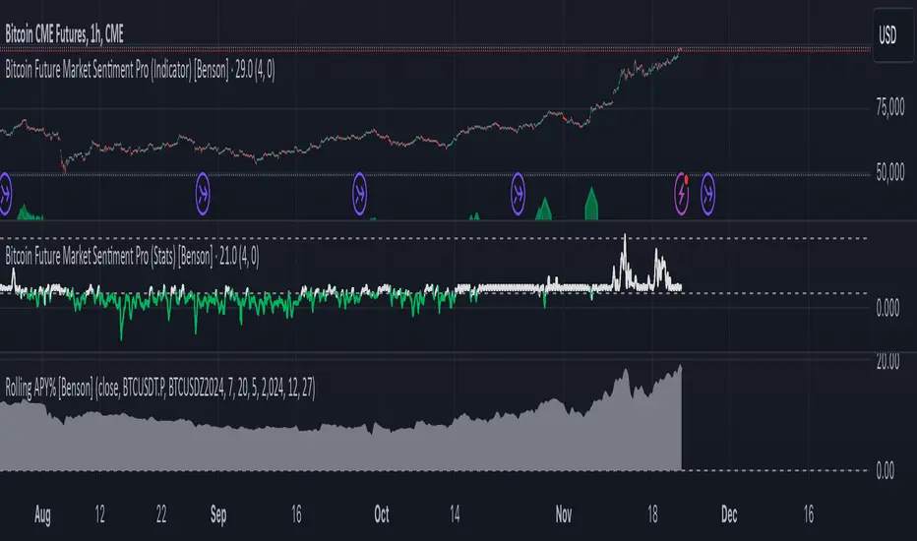Viewport: 917px width, 541px height.
Task: Click the Sep label on time axis
Action: [218, 514]
